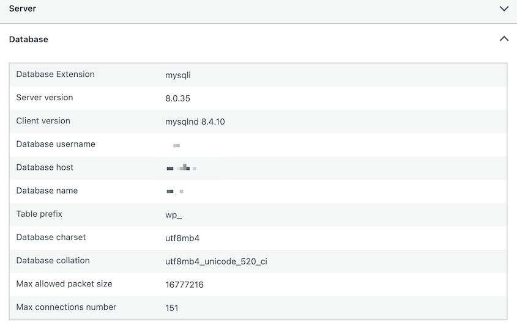This screenshot has height=328, width=517.
Task: Open the Server accordion heading
Action: pos(23,9)
